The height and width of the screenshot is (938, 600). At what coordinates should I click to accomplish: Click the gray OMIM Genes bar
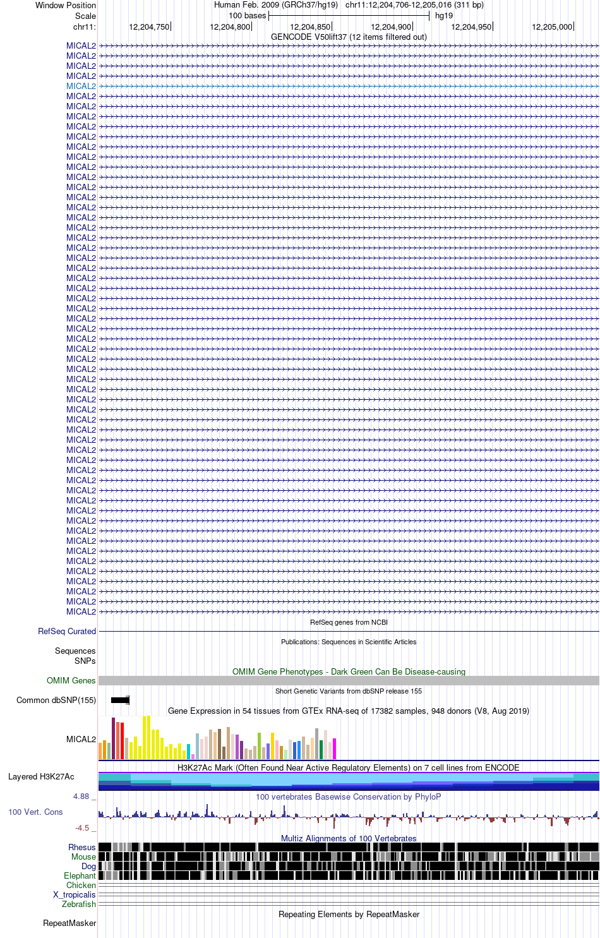coord(349,680)
